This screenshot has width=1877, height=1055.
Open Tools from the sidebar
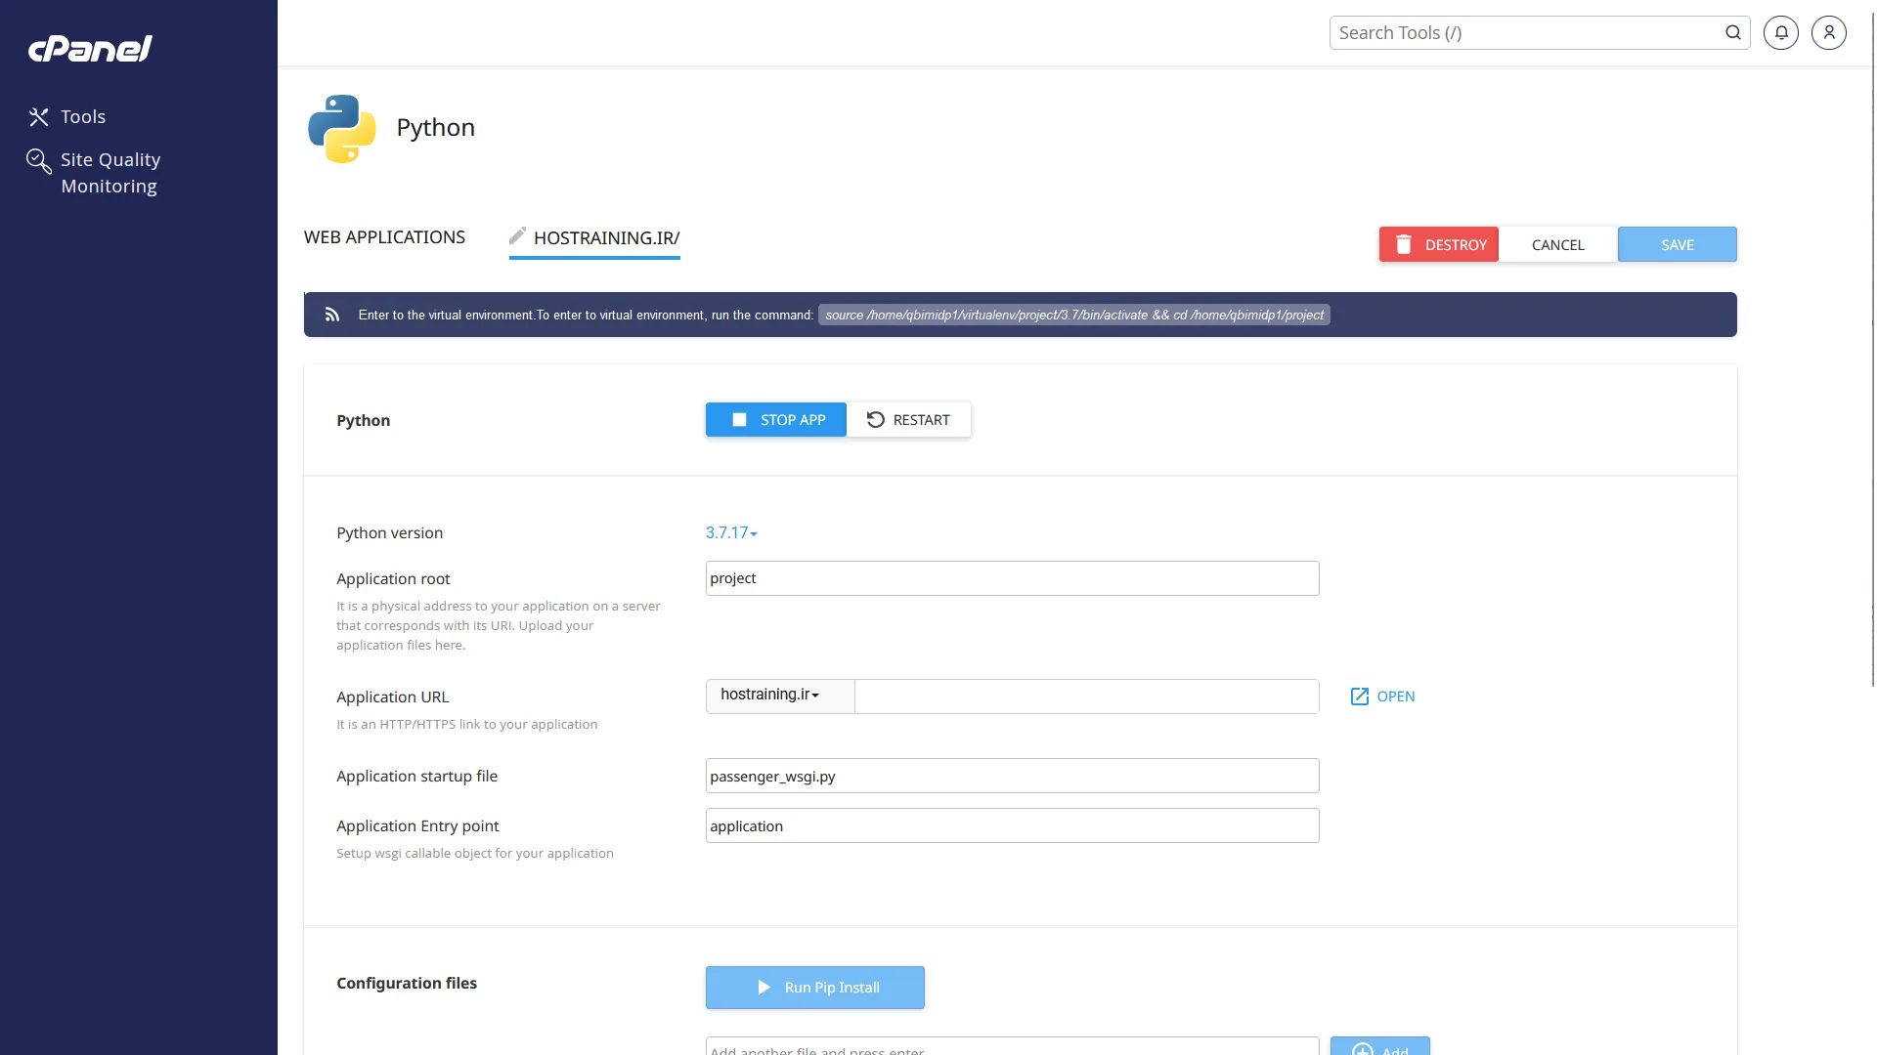click(67, 116)
